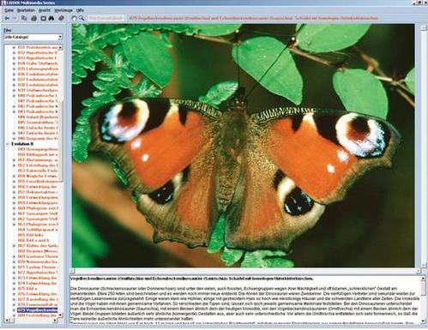Viewport: 428px width, 330px height.
Task: Open the Hilfe menu
Action: [x=80, y=10]
